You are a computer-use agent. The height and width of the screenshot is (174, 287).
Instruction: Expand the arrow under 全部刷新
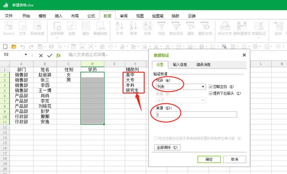pos(57,38)
